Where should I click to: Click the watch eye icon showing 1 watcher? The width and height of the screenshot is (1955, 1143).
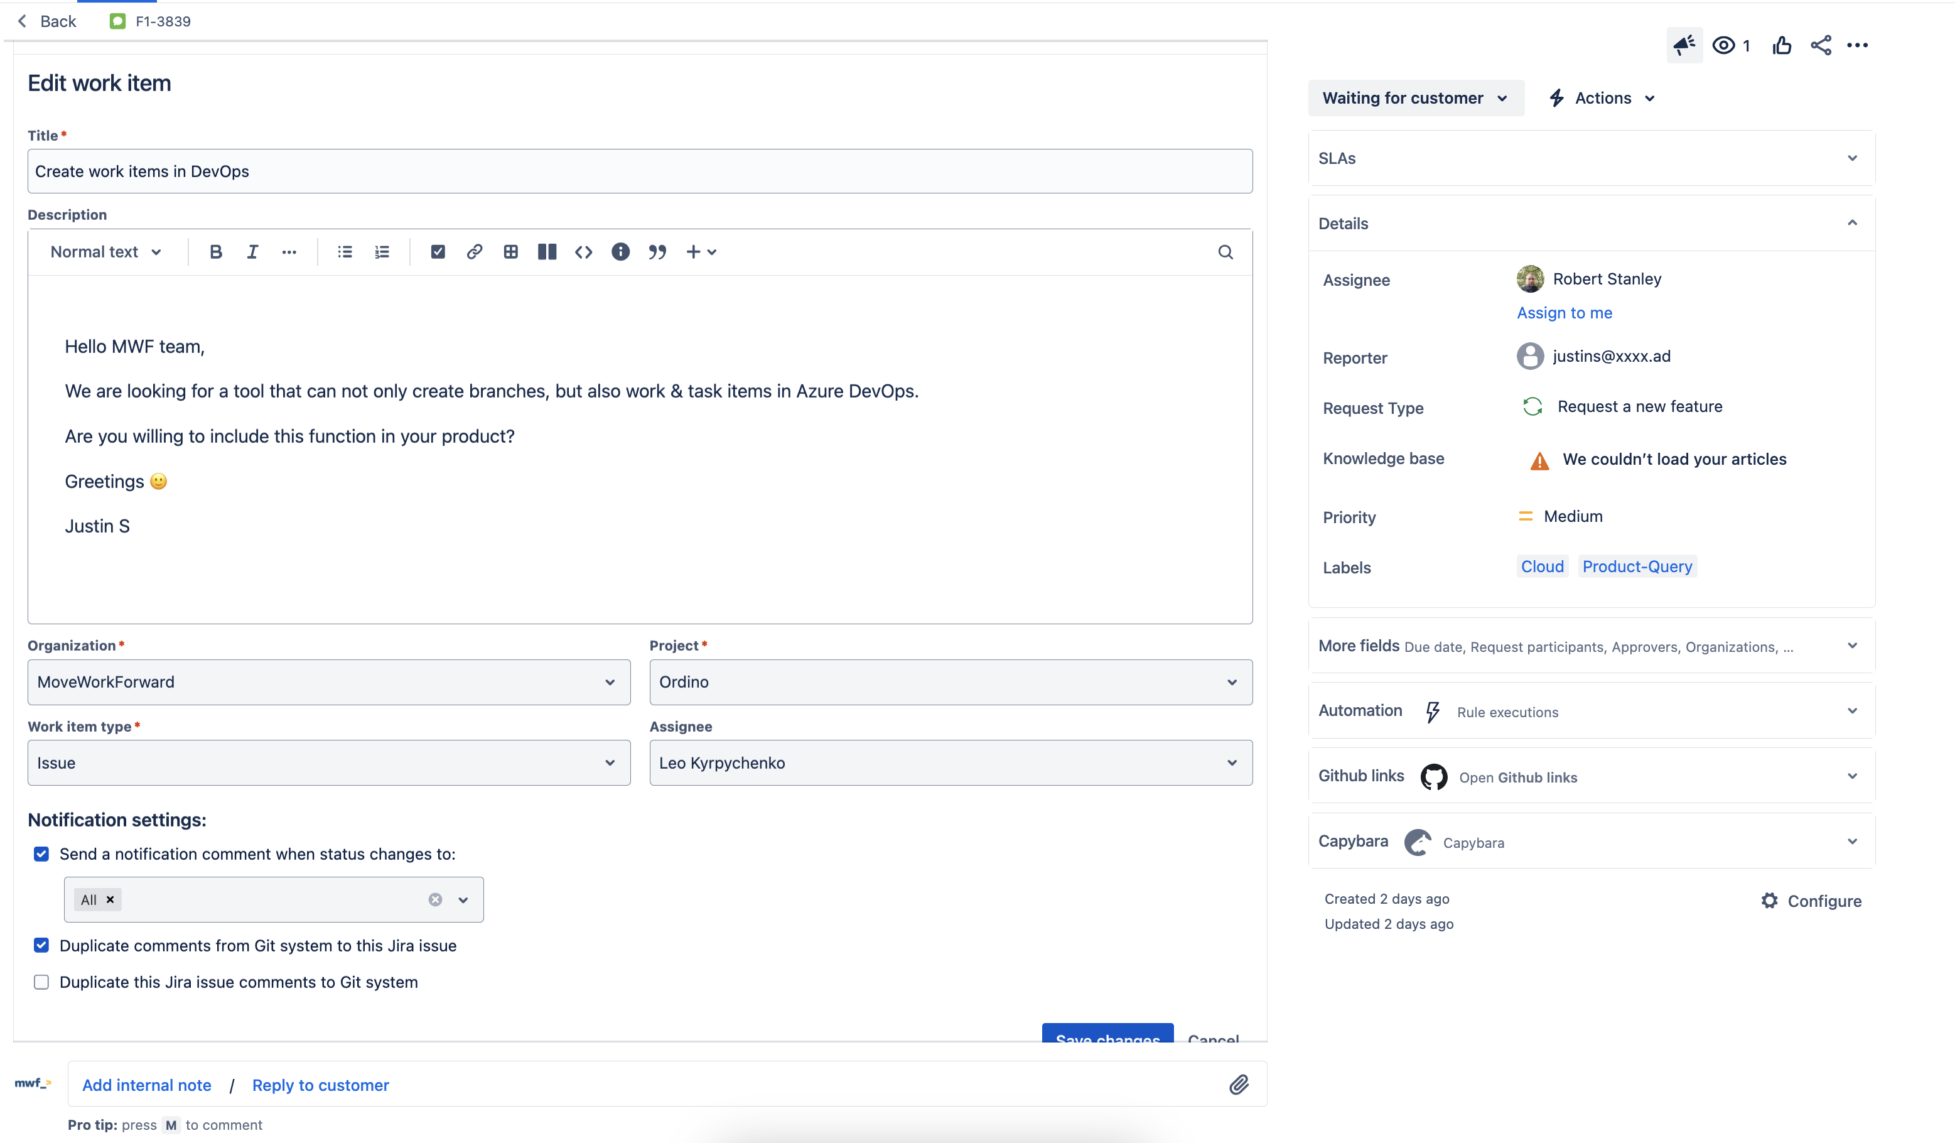pyautogui.click(x=1725, y=45)
